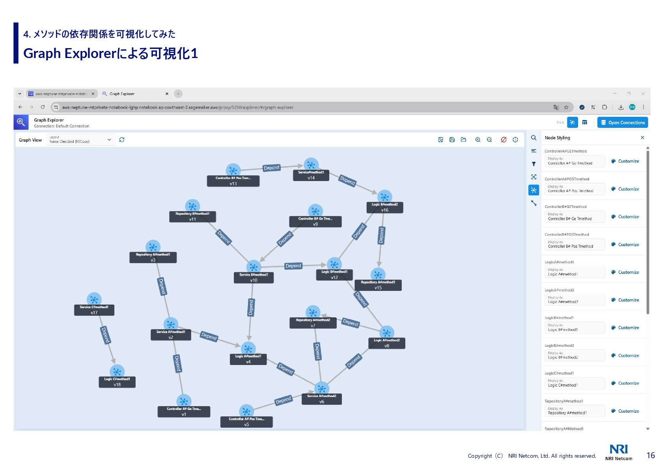Image resolution: width=664 pixels, height=470 pixels.
Task: Click Display As field for LogicB#method1
Action: pyautogui.click(x=575, y=328)
